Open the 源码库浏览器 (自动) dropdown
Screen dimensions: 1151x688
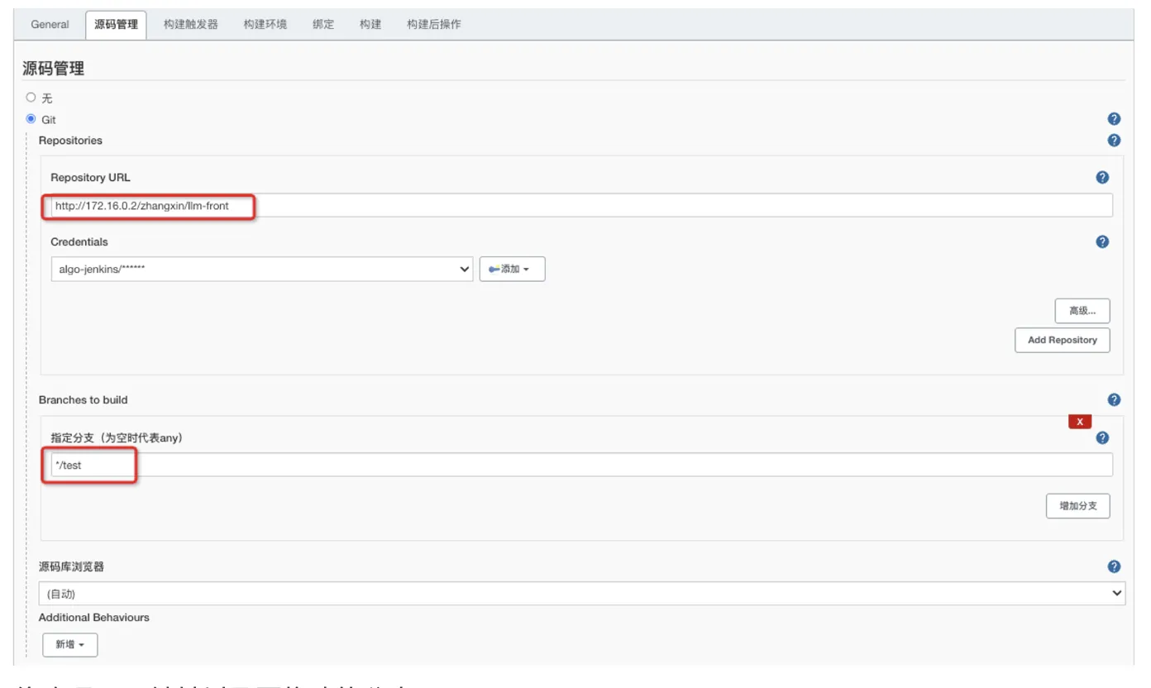(x=582, y=593)
